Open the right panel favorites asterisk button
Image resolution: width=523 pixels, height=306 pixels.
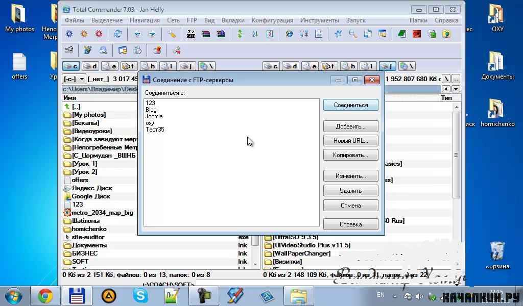click(x=446, y=89)
